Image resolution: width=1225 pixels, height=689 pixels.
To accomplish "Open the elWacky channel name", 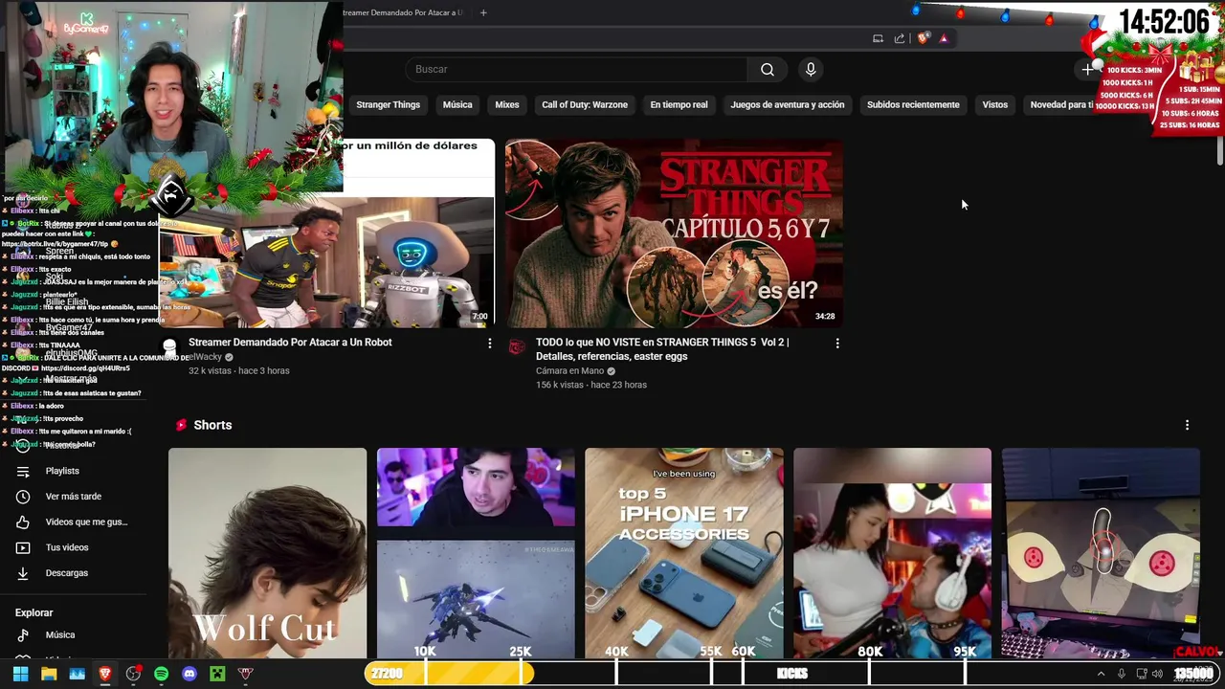I will point(205,357).
